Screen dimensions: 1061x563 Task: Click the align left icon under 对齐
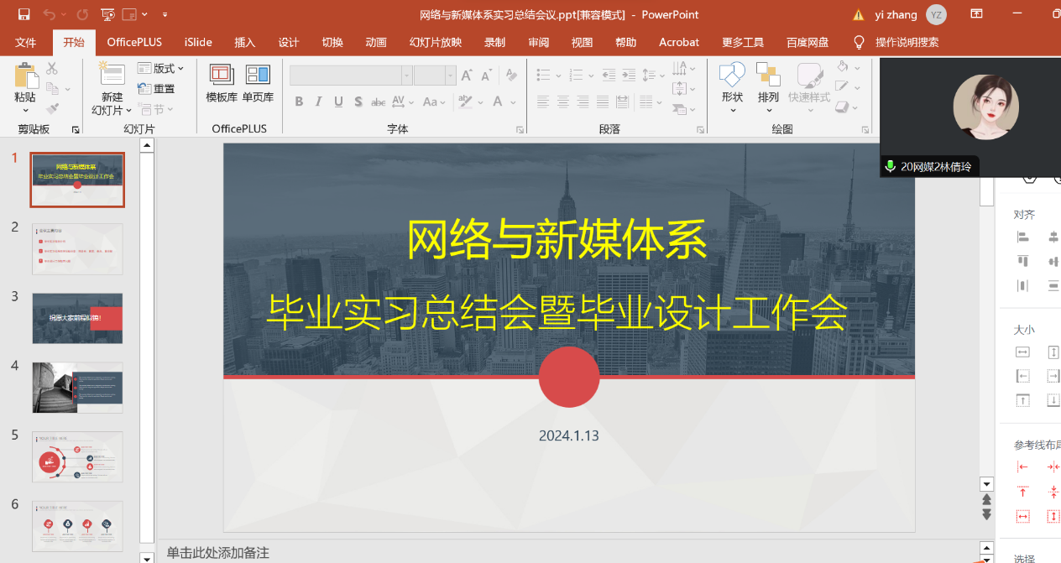[1022, 237]
